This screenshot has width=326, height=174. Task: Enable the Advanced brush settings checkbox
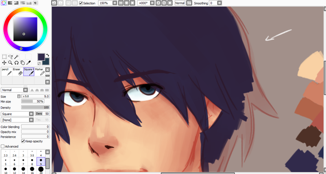pos(3,146)
